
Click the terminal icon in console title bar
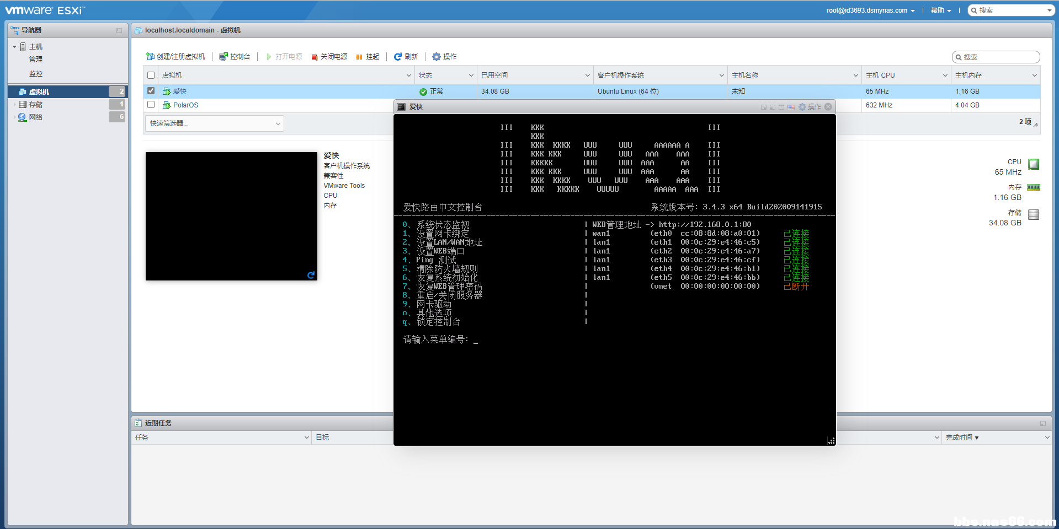pyautogui.click(x=401, y=107)
